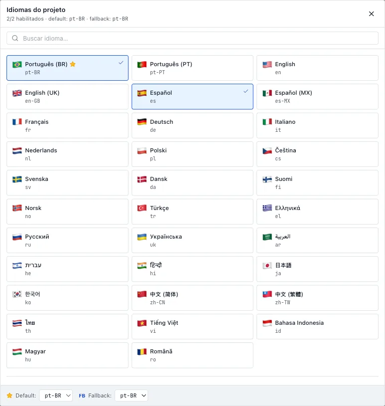Image resolution: width=385 pixels, height=406 pixels.
Task: Click the 'Tiếng Việt' language name
Action: click(x=164, y=323)
